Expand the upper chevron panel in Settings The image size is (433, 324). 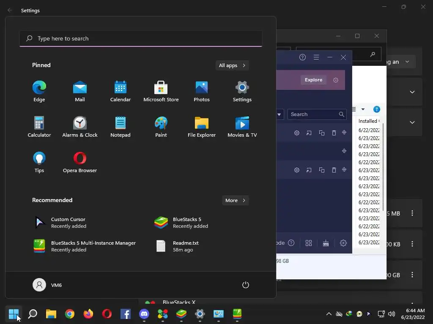tap(412, 92)
